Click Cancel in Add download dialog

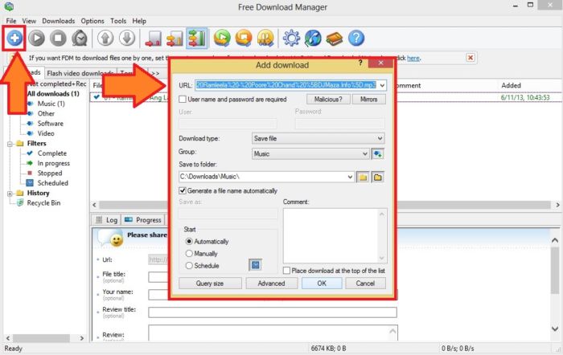(365, 284)
